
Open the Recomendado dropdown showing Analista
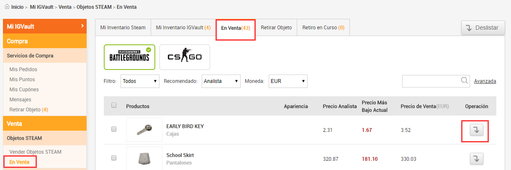221,81
